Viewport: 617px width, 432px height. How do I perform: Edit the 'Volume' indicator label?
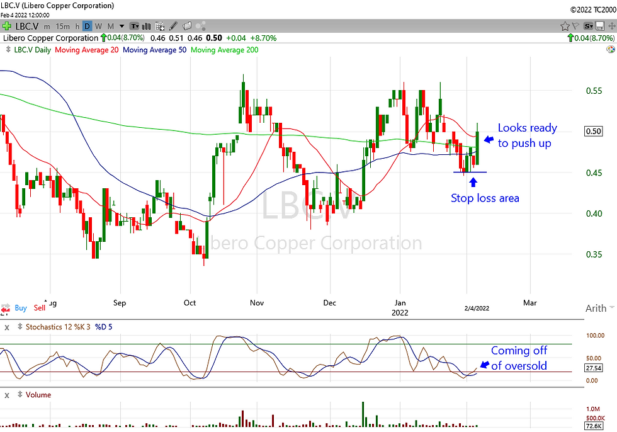point(38,395)
